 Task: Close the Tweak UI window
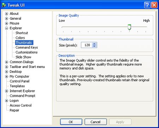[154, 5]
